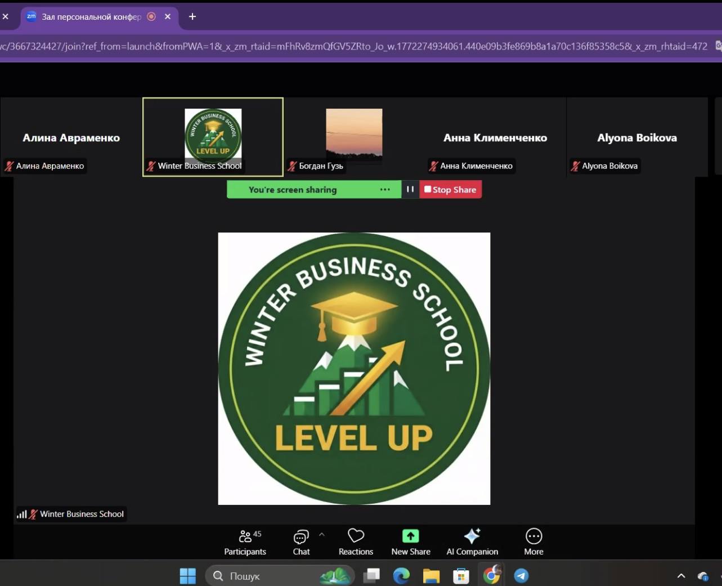Image resolution: width=722 pixels, height=586 pixels.
Task: Click Алина Авраменко participant tile
Action: point(71,137)
